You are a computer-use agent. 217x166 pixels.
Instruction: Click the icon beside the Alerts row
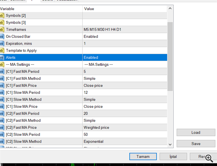[2, 58]
